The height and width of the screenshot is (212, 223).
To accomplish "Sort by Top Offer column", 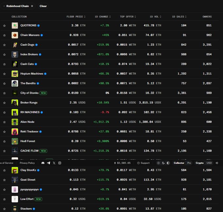I will 128,17.
